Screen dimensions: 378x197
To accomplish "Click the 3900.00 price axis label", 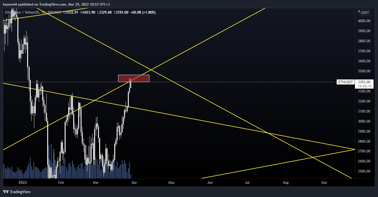I will click(364, 31).
